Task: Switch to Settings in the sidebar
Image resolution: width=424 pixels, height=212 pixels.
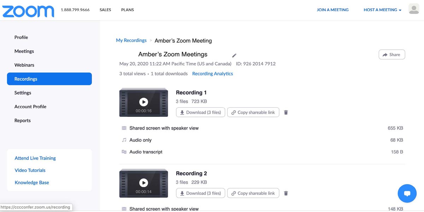Action: pyautogui.click(x=23, y=93)
